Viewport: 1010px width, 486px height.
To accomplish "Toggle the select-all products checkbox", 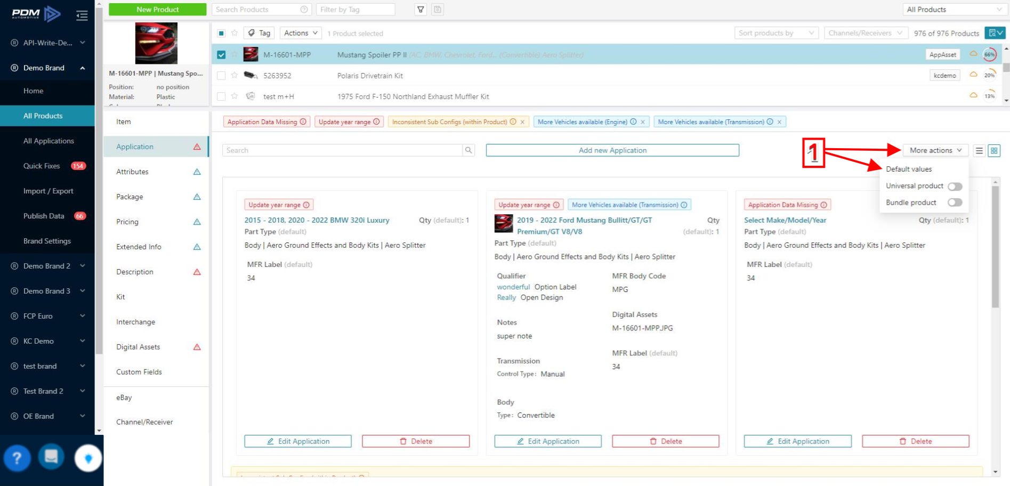I will click(x=221, y=33).
